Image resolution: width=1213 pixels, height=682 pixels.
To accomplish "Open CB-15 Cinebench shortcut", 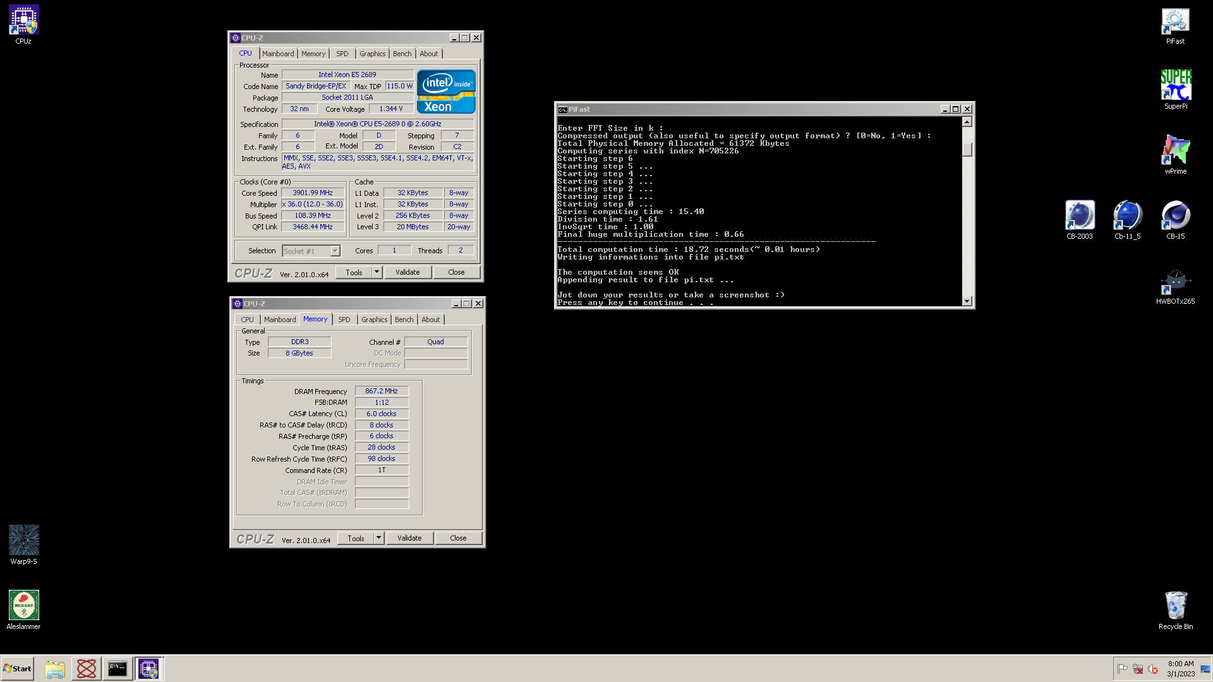I will 1175,220.
